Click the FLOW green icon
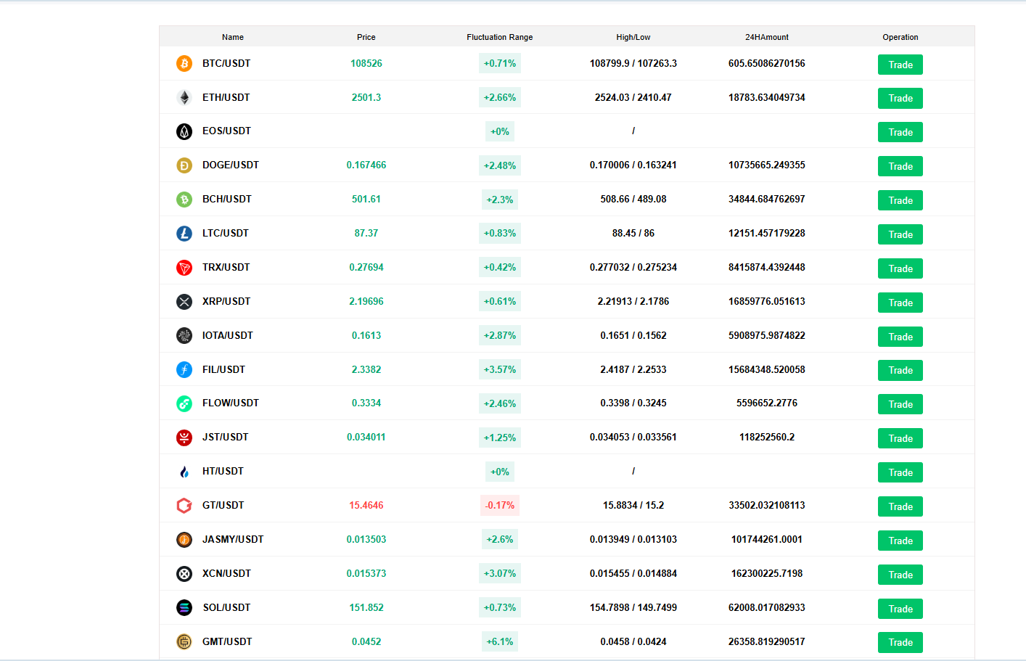The image size is (1026, 661). (x=184, y=403)
